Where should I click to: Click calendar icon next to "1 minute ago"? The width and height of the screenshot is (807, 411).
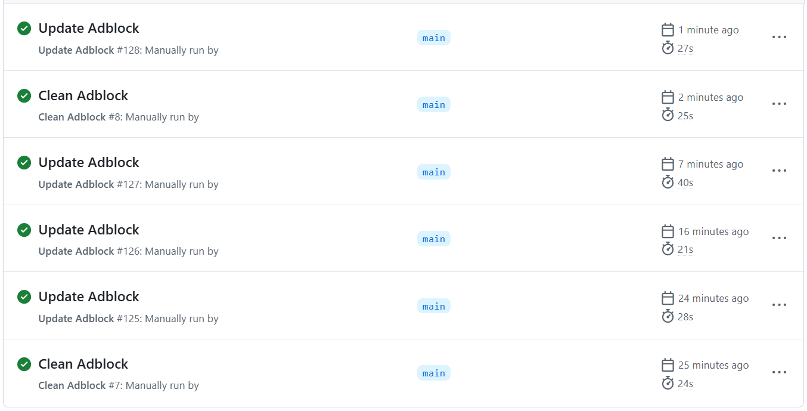coord(668,30)
